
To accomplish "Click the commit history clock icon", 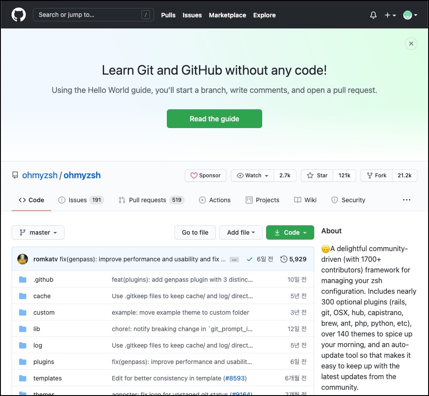I will point(284,259).
